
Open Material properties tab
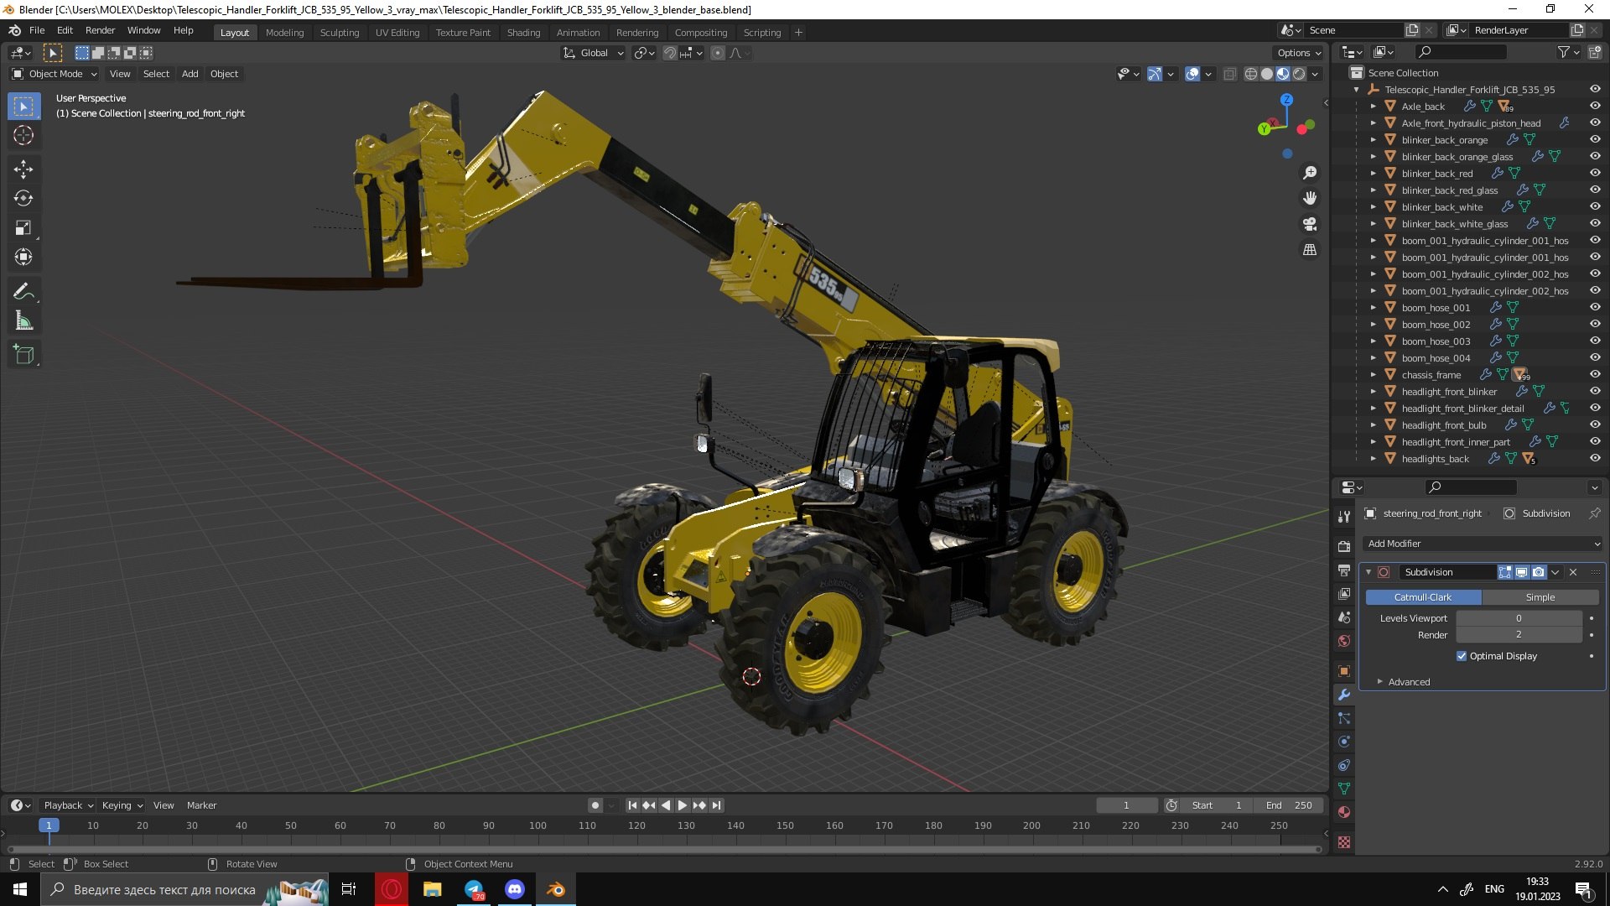click(1344, 812)
